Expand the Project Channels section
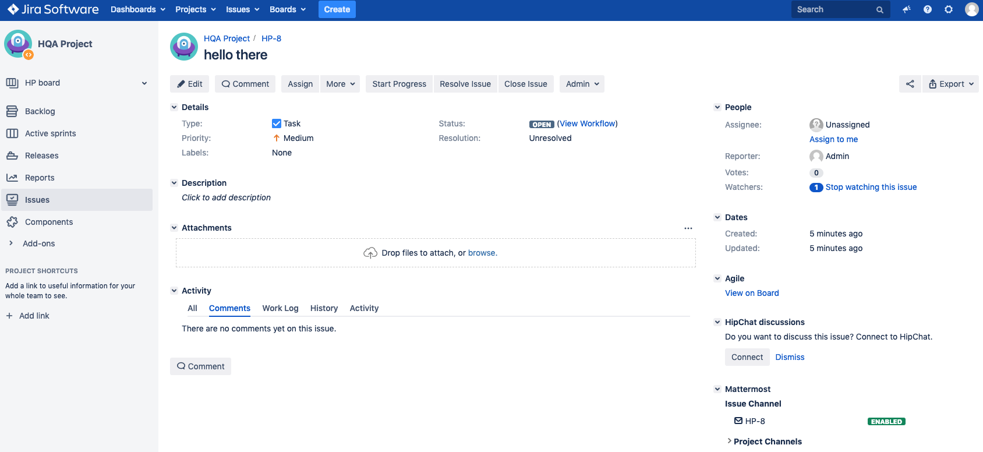 pyautogui.click(x=730, y=442)
